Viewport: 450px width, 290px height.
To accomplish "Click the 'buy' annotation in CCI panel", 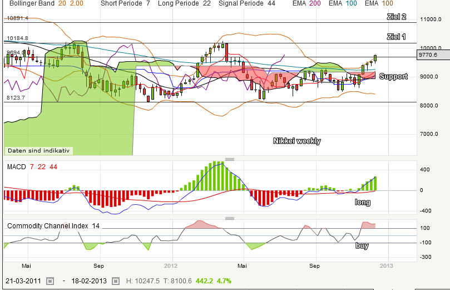I will click(x=362, y=245).
